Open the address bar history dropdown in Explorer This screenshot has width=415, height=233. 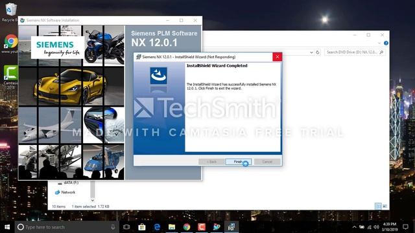tap(311, 52)
